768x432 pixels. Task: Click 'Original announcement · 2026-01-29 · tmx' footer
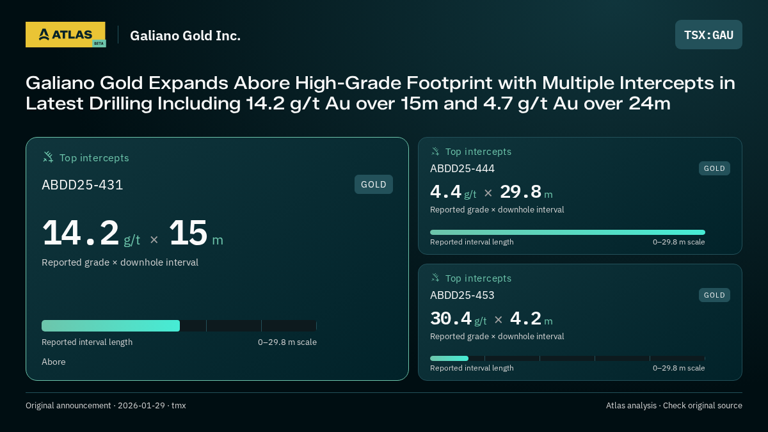coord(106,406)
